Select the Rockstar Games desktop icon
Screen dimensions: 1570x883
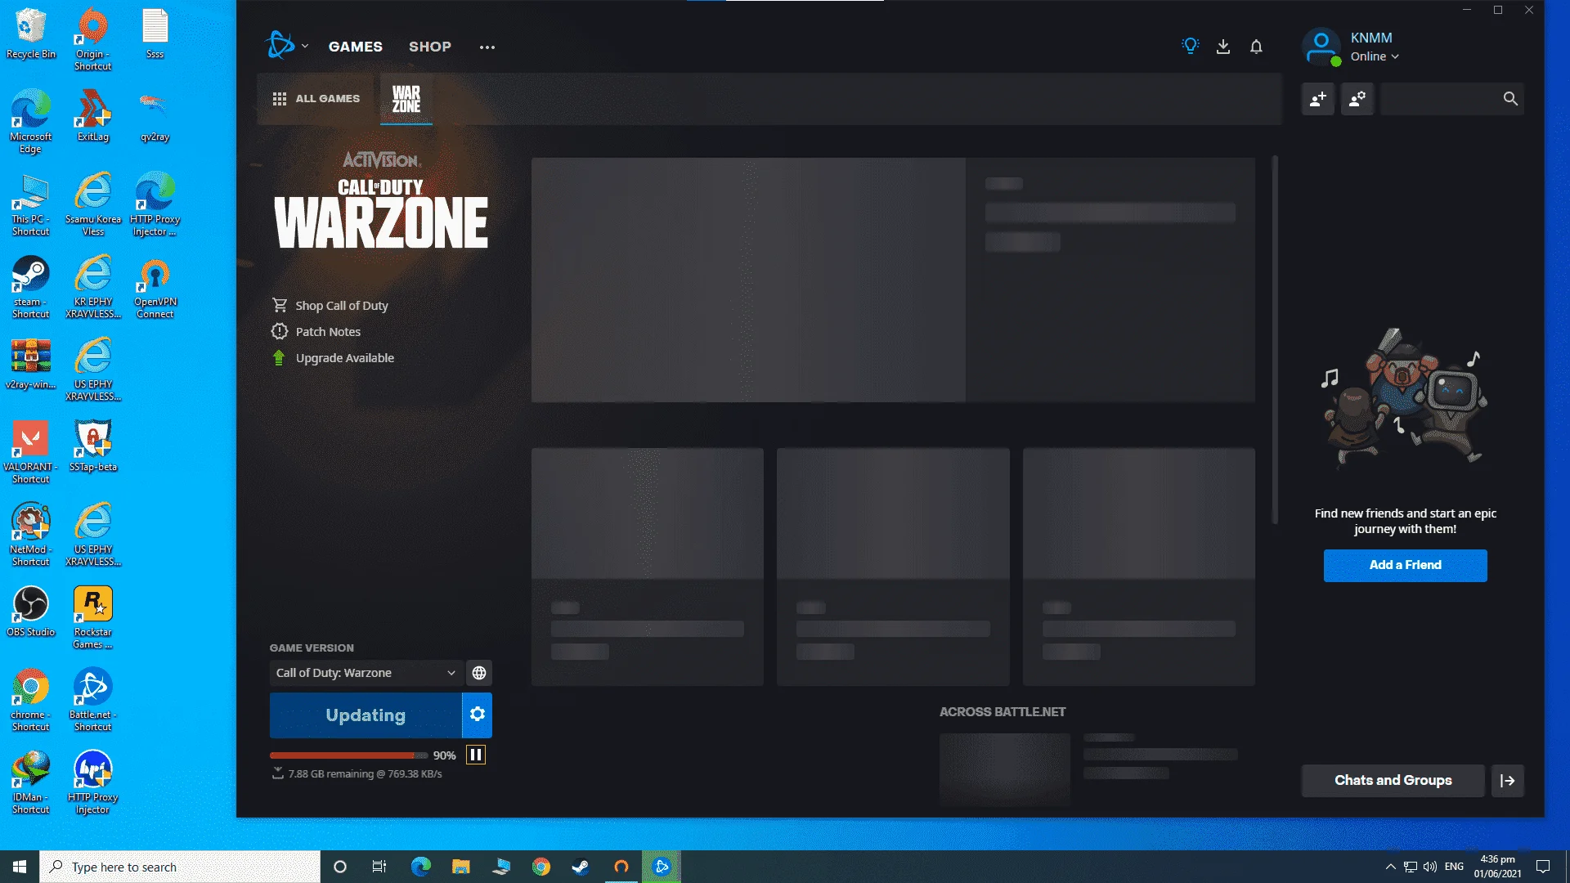[93, 617]
